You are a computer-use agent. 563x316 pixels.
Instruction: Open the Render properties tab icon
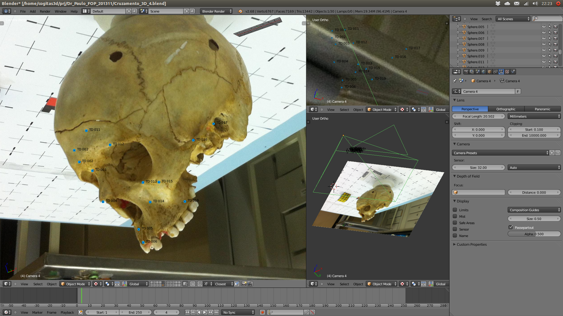click(466, 72)
